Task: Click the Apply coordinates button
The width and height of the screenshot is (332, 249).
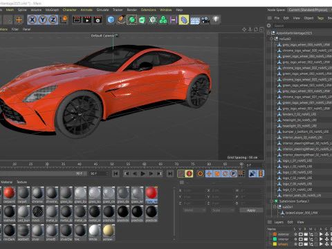Action: [x=251, y=210]
